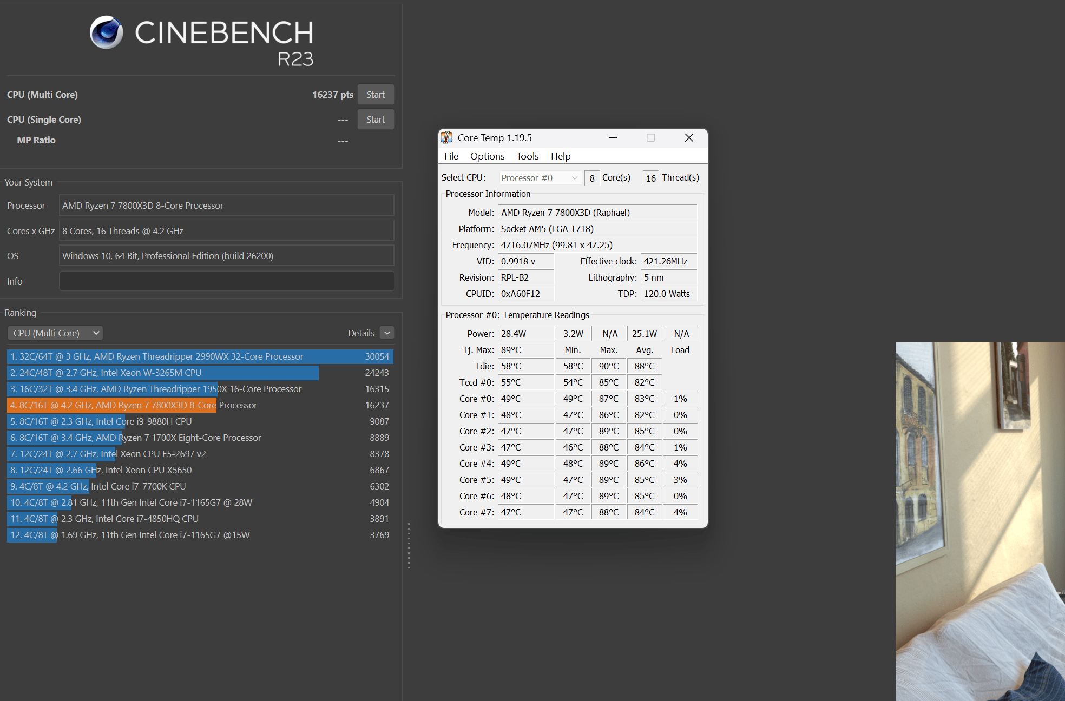Click the Power 28.4W reading
Image resolution: width=1065 pixels, height=701 pixels.
point(526,334)
